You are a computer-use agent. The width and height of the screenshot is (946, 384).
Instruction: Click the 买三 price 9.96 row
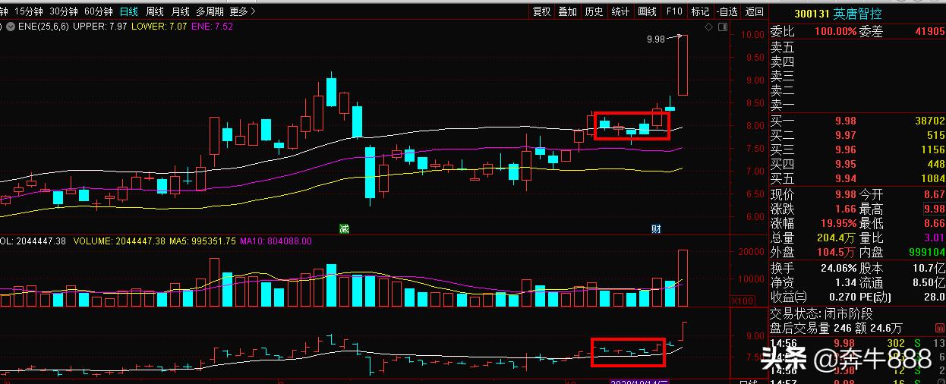tap(858, 150)
